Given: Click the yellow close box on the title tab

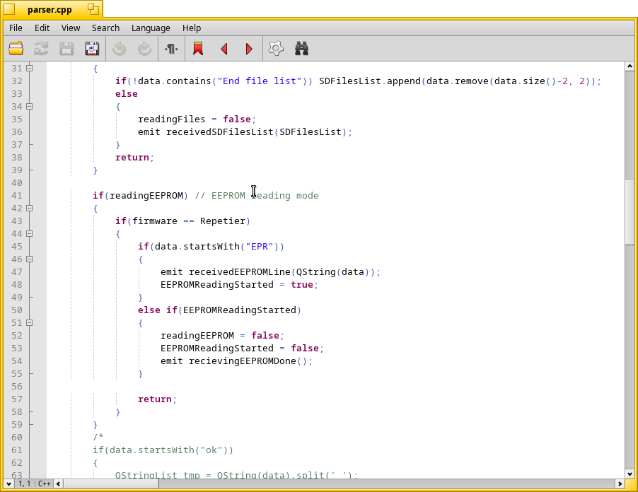Looking at the screenshot, I should (9, 9).
